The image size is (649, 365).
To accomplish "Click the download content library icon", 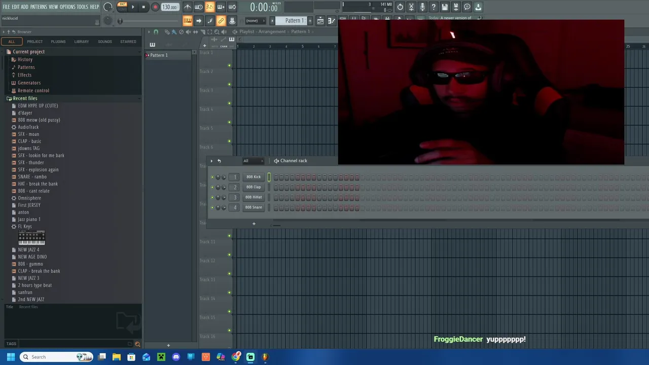I will coord(478,7).
